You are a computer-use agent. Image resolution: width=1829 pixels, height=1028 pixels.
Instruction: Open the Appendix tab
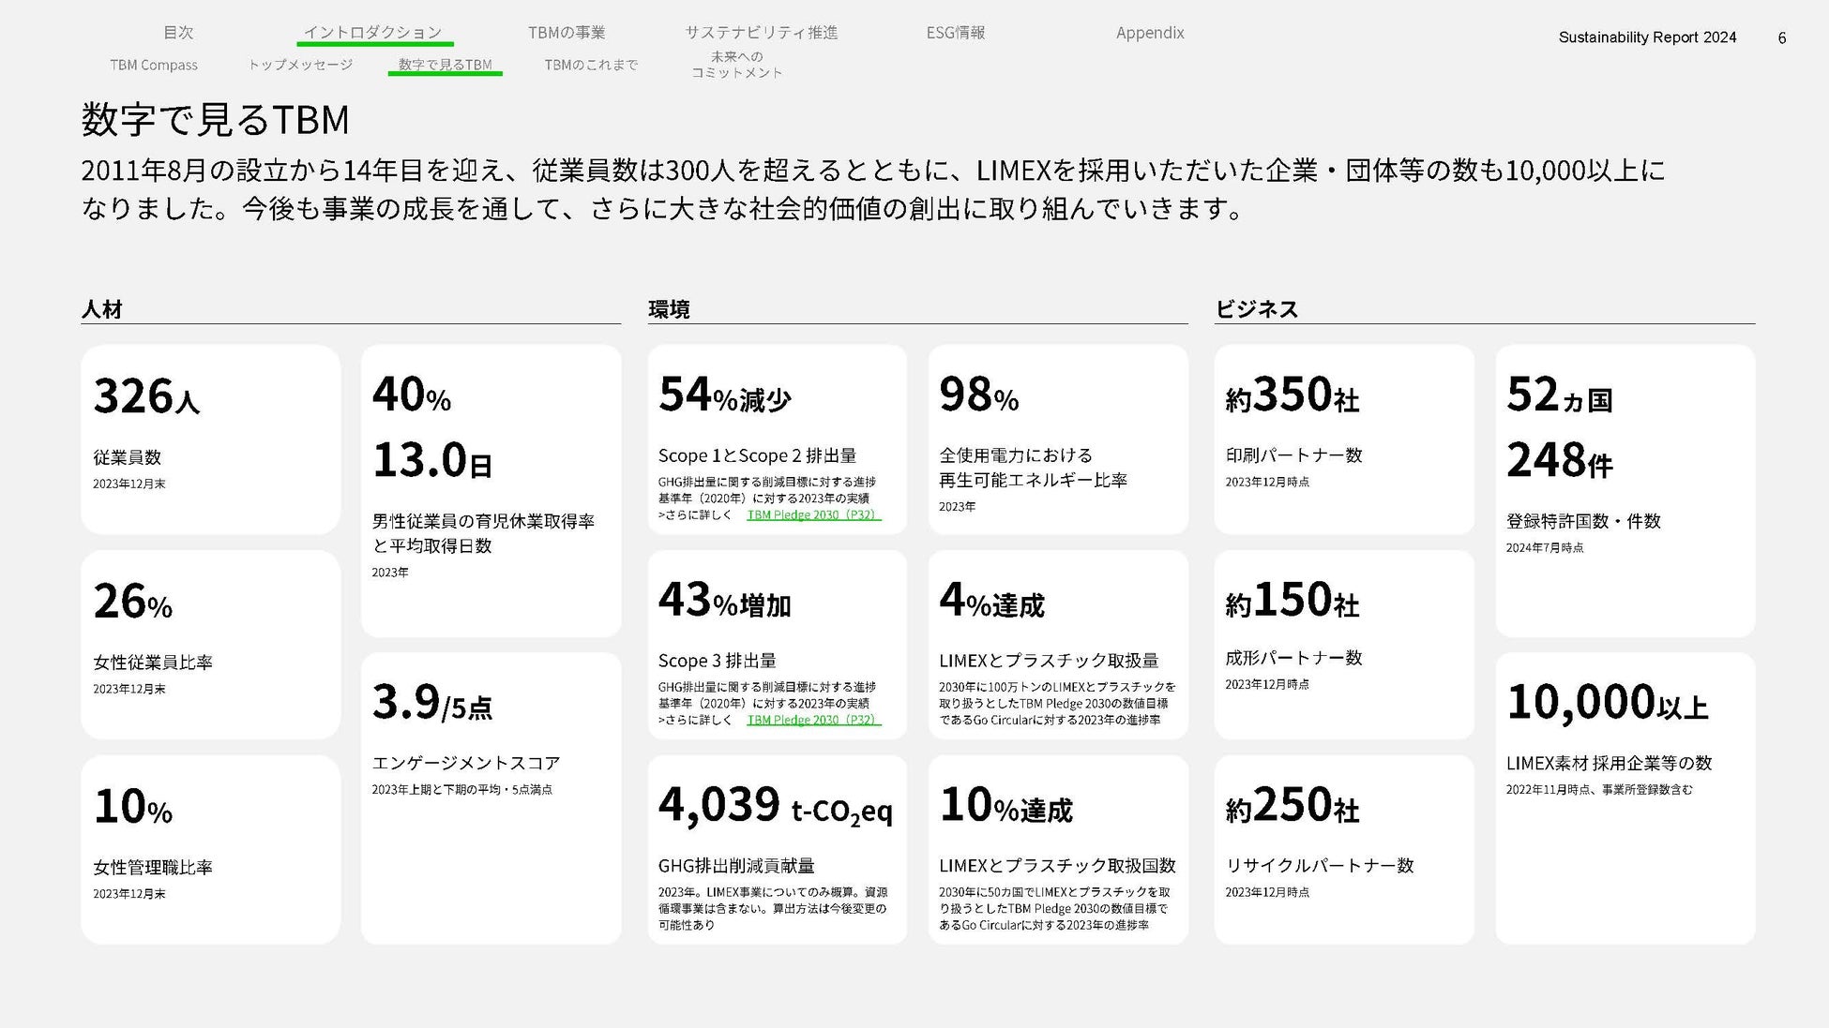point(1150,33)
